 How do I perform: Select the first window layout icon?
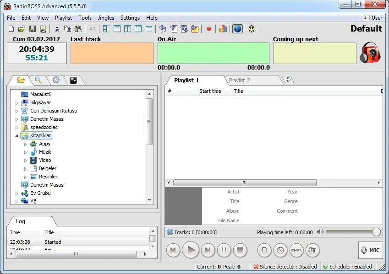tap(106, 29)
